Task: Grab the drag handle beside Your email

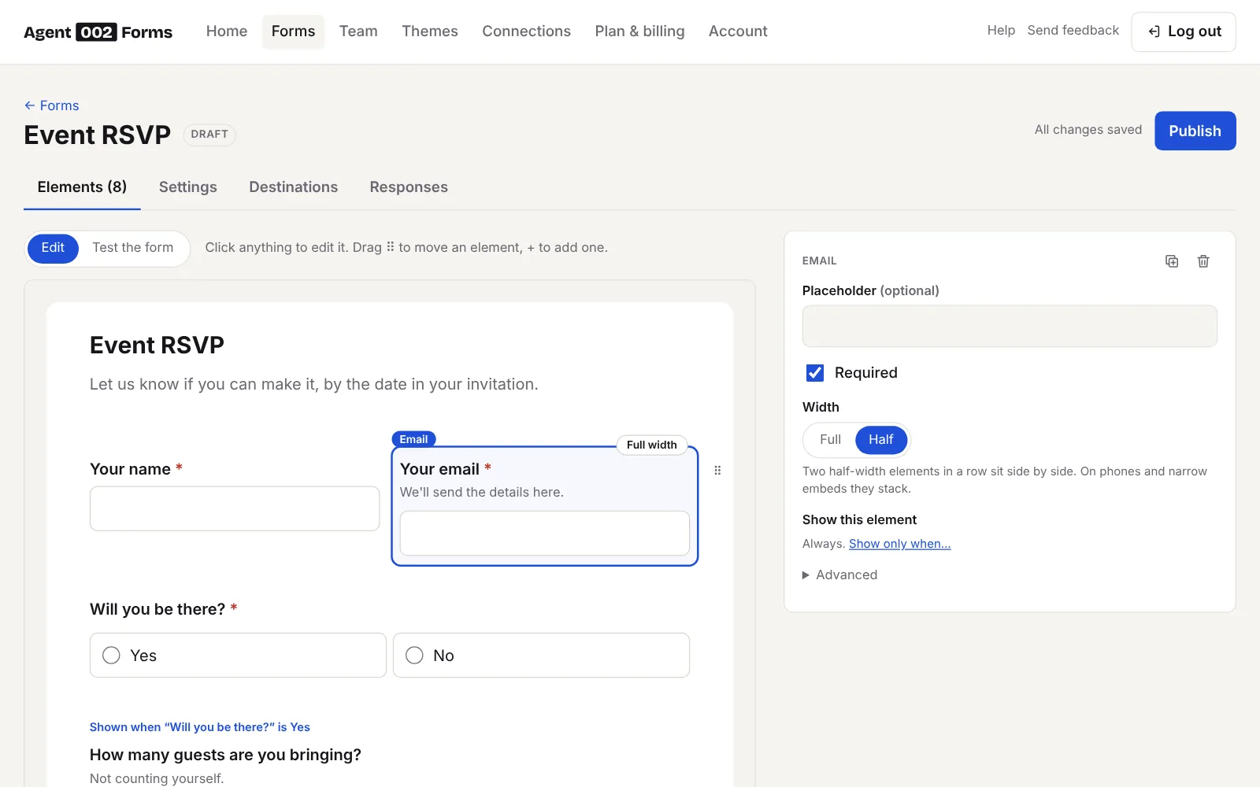Action: (717, 471)
